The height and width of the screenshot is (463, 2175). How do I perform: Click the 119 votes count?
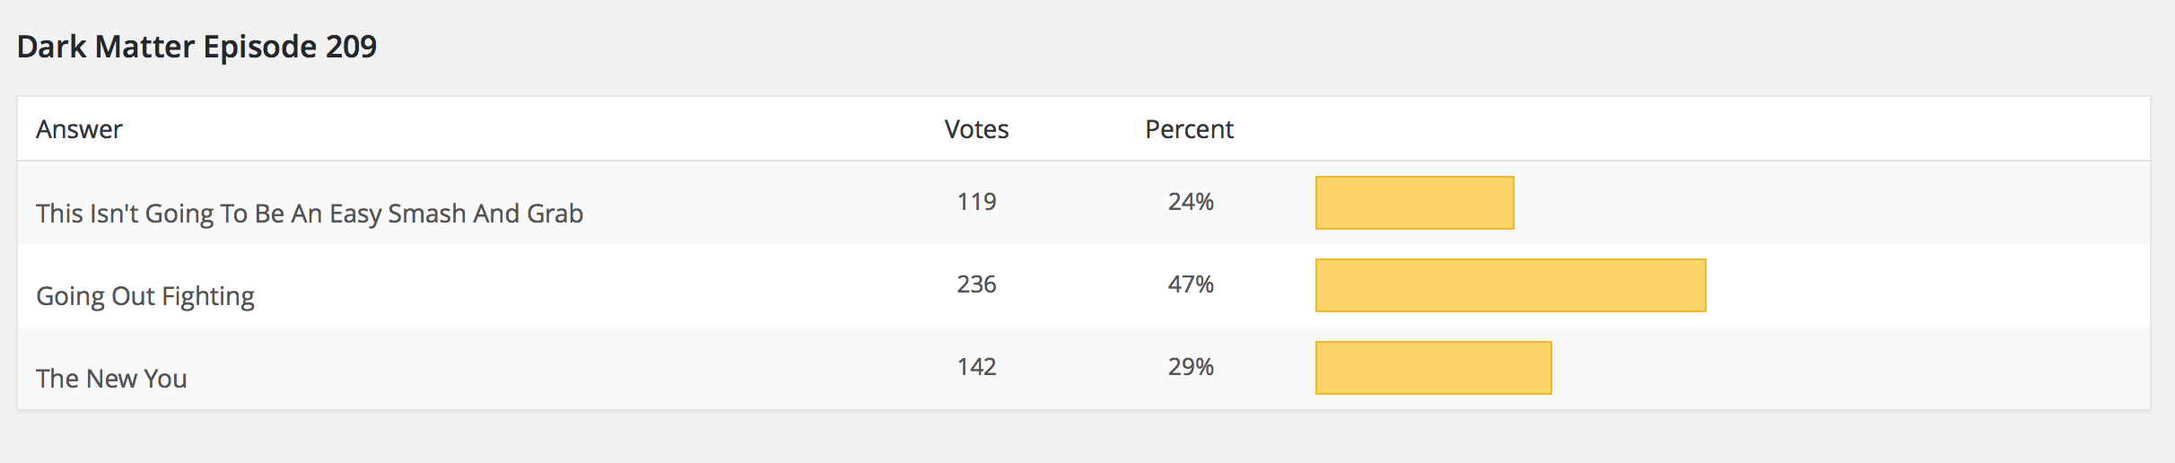pyautogui.click(x=976, y=201)
